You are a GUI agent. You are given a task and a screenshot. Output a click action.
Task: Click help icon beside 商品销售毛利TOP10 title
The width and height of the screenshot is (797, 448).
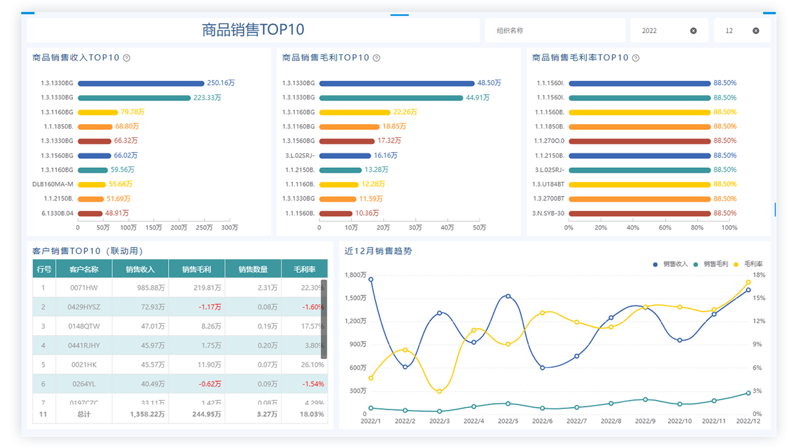[377, 58]
